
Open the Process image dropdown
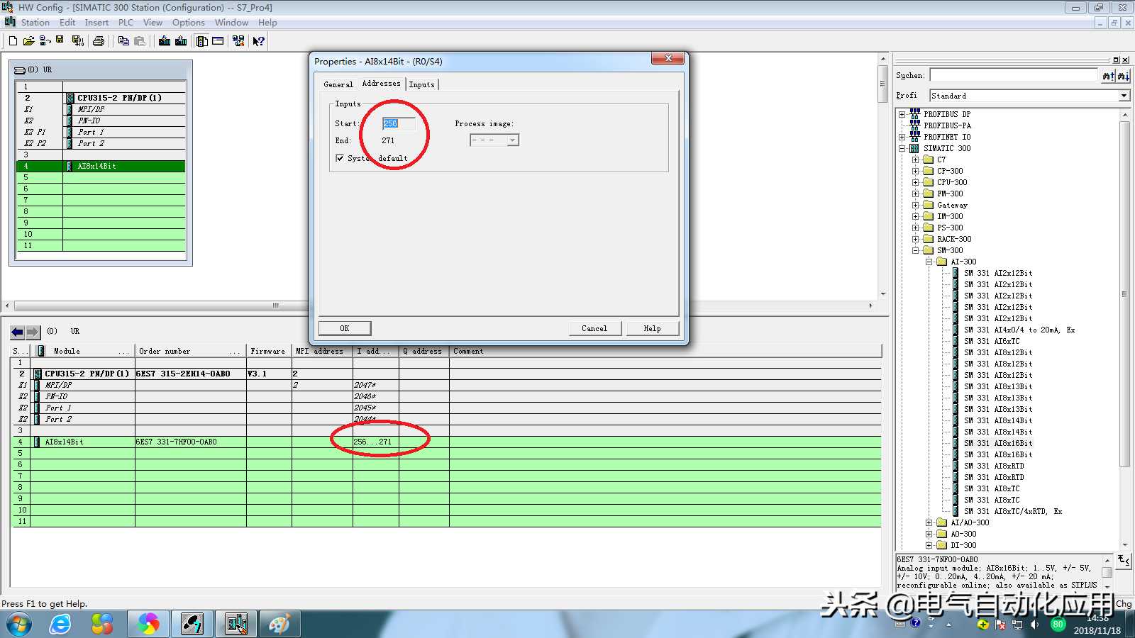512,140
